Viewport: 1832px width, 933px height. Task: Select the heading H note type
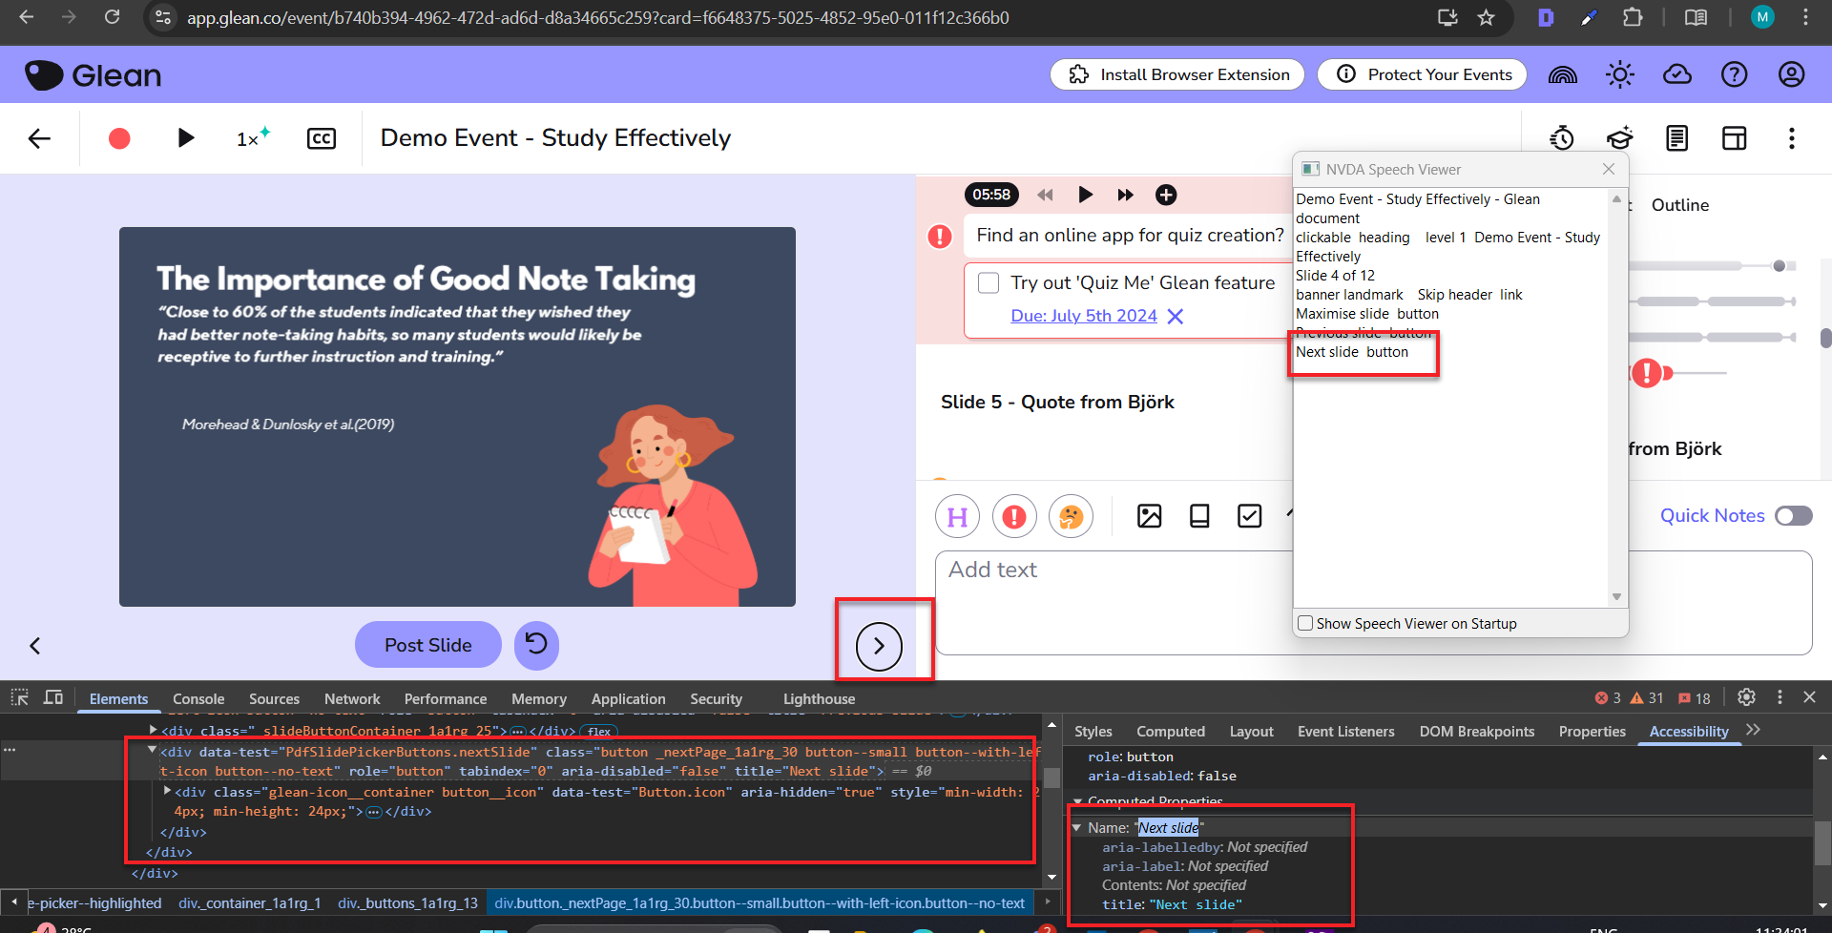957,516
